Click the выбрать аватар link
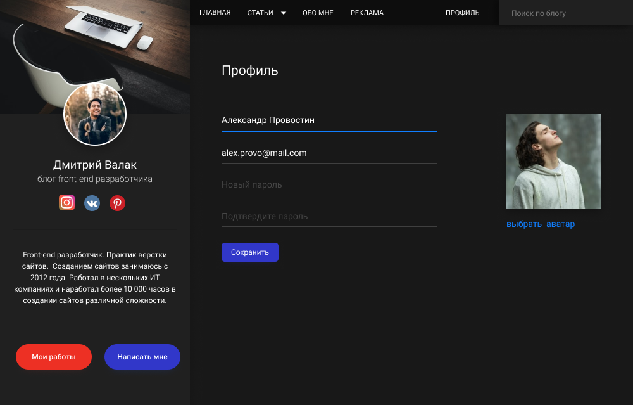The image size is (633, 405). [541, 224]
